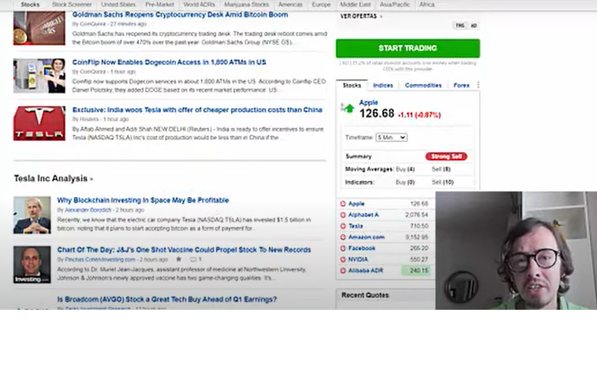Click the CoinFlip ATM article thumbnail
Viewport: 597px width, 379px height.
pos(39,76)
